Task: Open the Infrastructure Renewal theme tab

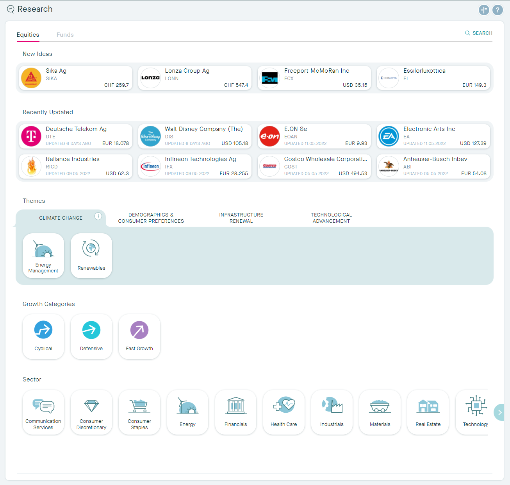Action: (241, 218)
